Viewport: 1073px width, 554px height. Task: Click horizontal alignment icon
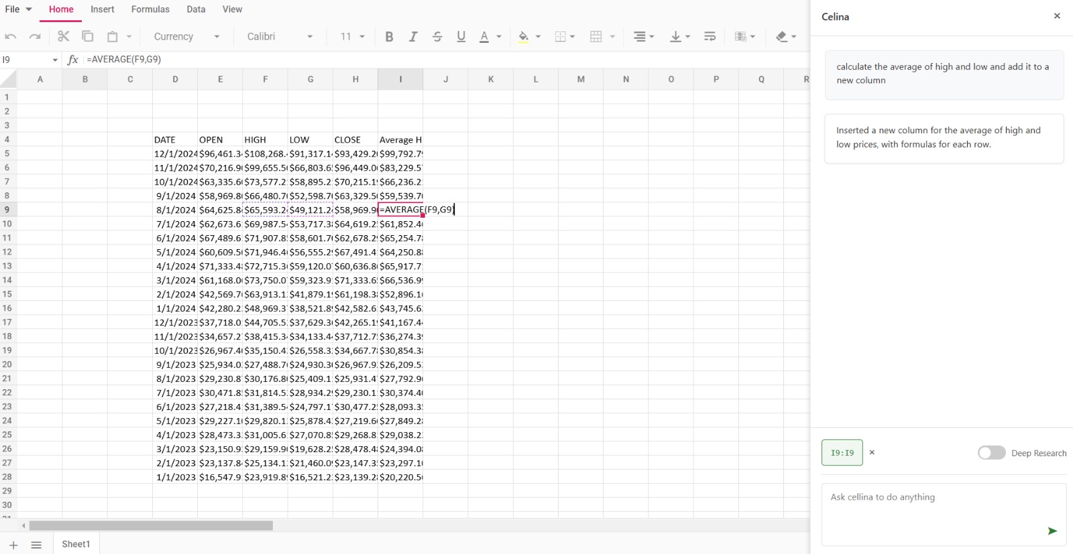[640, 37]
